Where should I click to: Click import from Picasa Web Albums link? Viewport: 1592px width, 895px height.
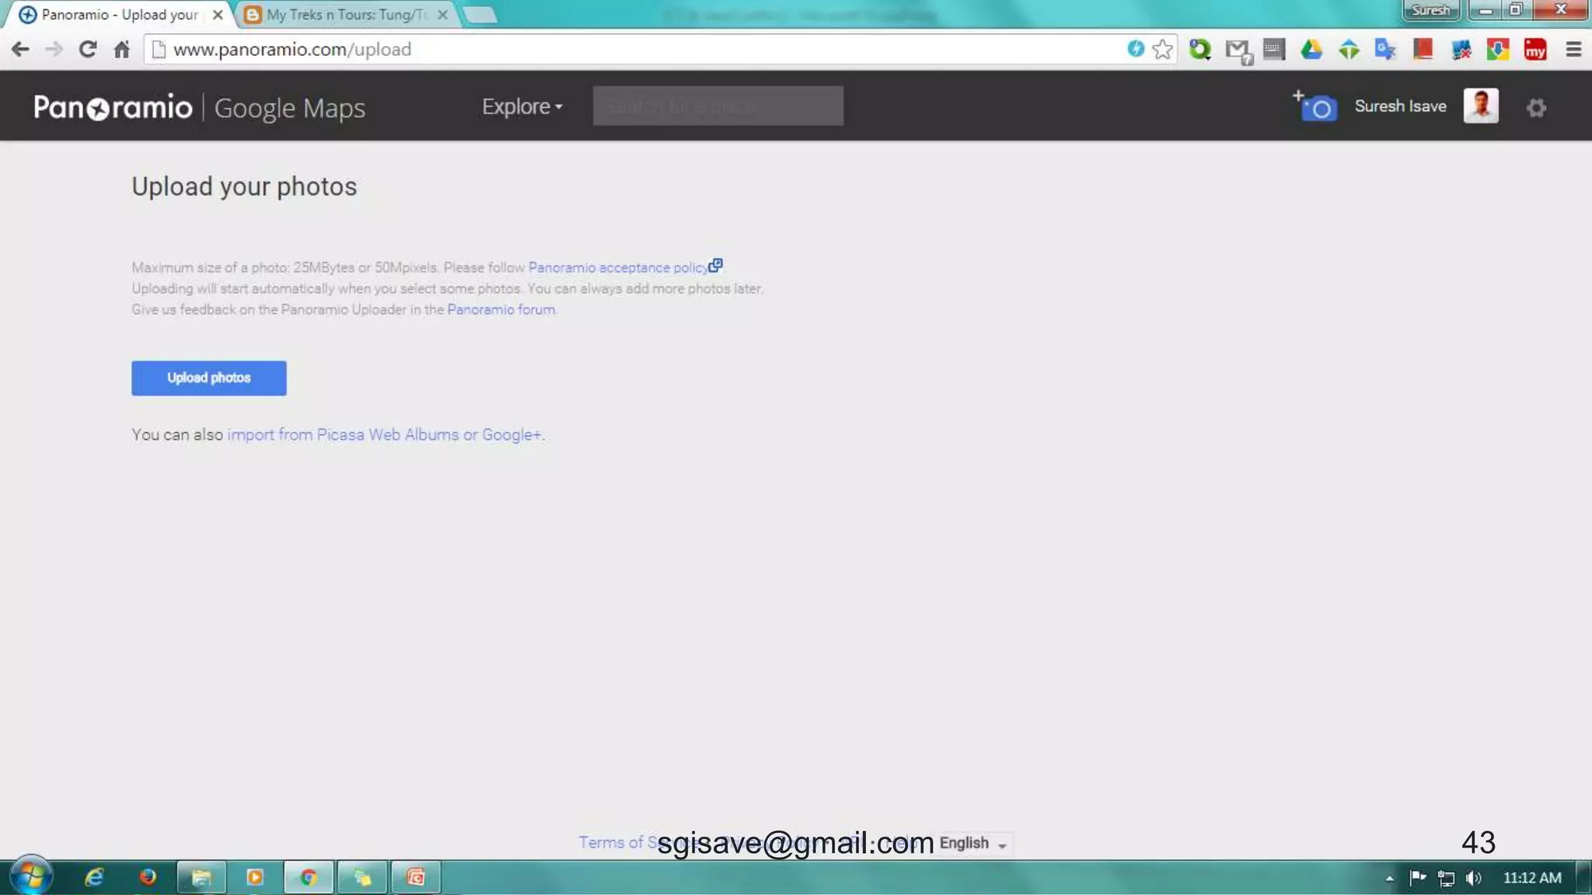click(384, 434)
